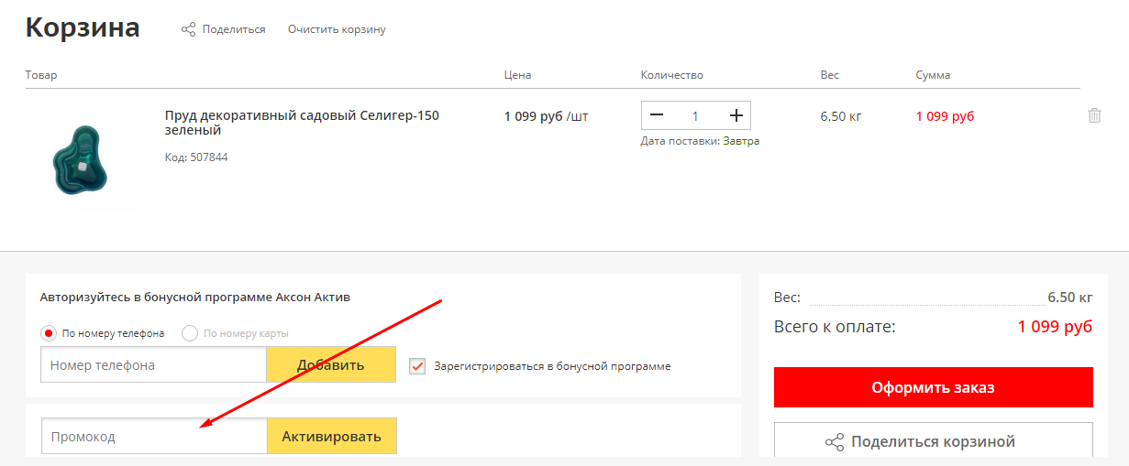The image size is (1129, 466).
Task: Focus the Промокод input field
Action: 154,437
